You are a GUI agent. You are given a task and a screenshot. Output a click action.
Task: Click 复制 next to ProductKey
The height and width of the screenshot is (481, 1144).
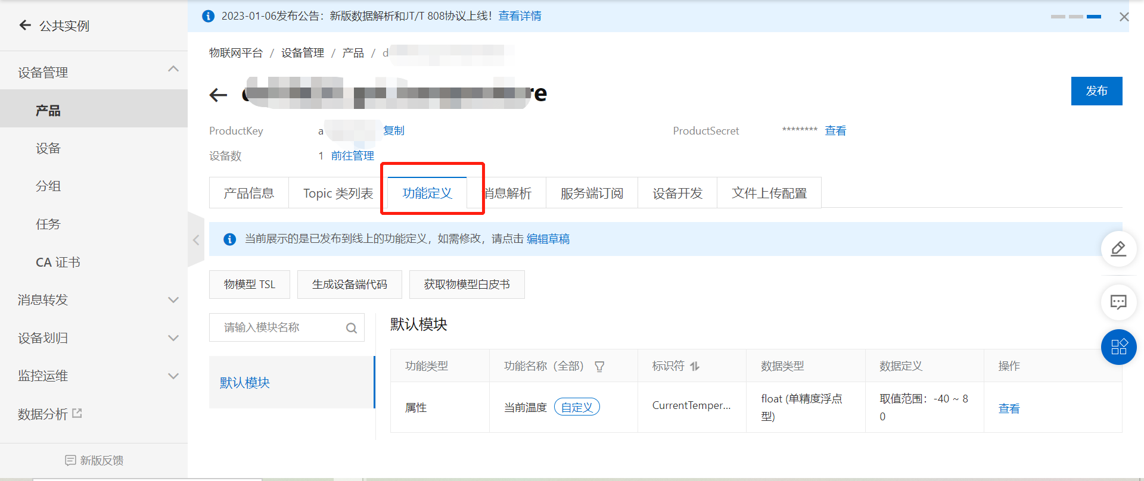pyautogui.click(x=394, y=130)
